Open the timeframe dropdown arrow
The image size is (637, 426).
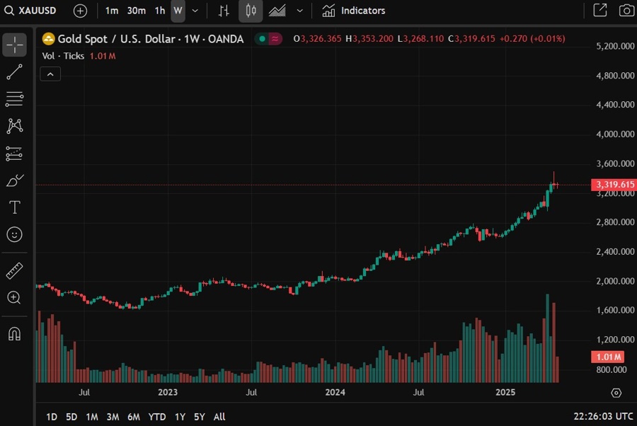pos(195,11)
